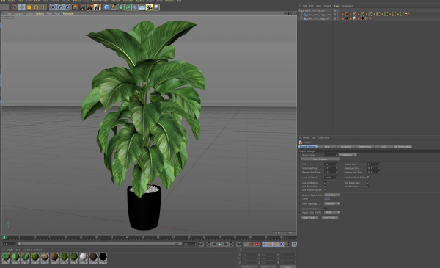Toggle Z axis lock
Viewport: 440px width, 268px height.
click(67, 7)
